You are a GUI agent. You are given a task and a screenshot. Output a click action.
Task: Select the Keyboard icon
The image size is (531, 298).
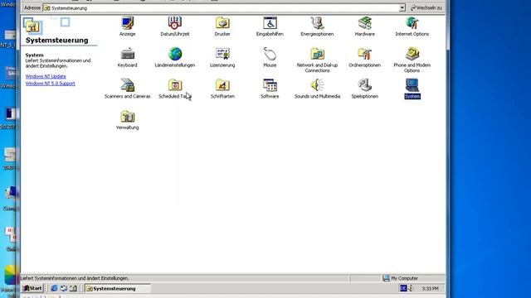click(x=127, y=57)
